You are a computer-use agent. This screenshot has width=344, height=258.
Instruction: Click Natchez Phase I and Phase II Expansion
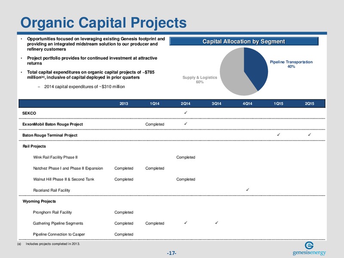(x=68, y=168)
